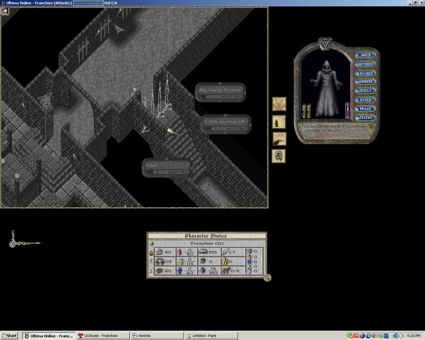Click the 5:20 PM system clock
This screenshot has height=340, width=425.
tap(414, 336)
